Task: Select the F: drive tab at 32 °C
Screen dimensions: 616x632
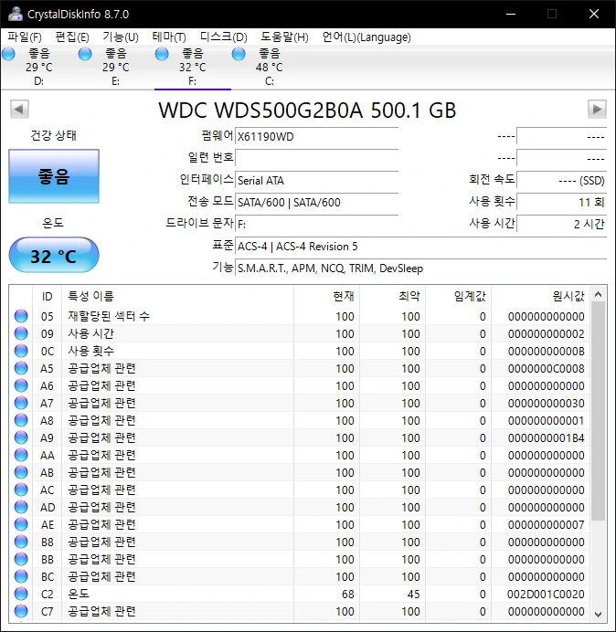Action: [193, 67]
